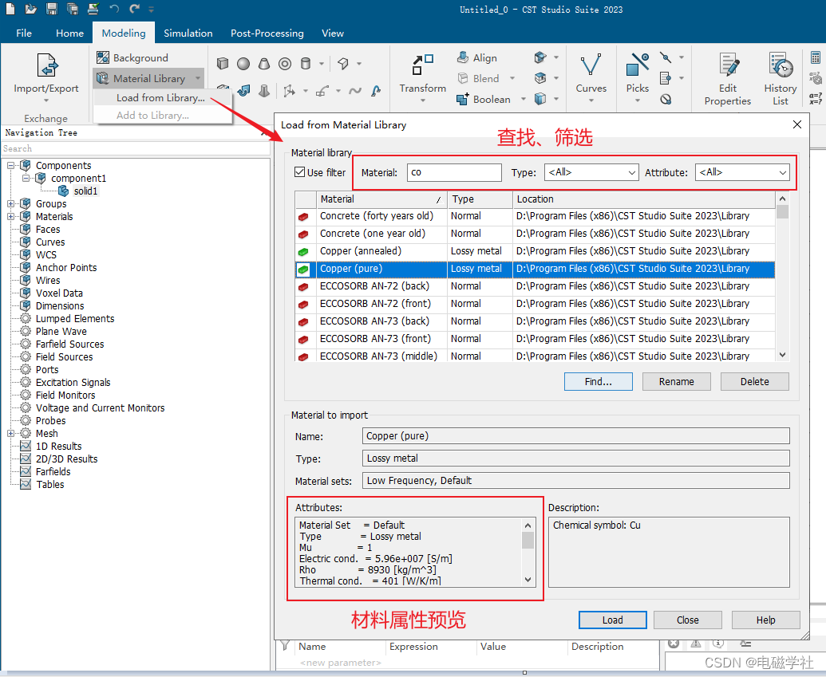Click the Align tool
The width and height of the screenshot is (826, 677).
[x=477, y=58]
